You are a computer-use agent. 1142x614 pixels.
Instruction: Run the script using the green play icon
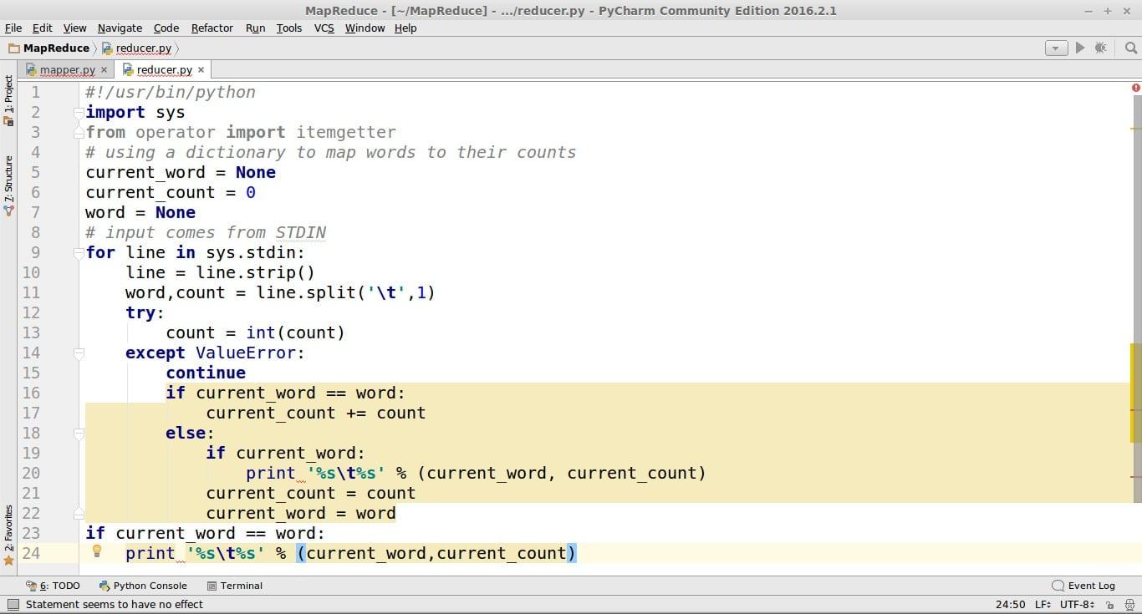point(1078,48)
